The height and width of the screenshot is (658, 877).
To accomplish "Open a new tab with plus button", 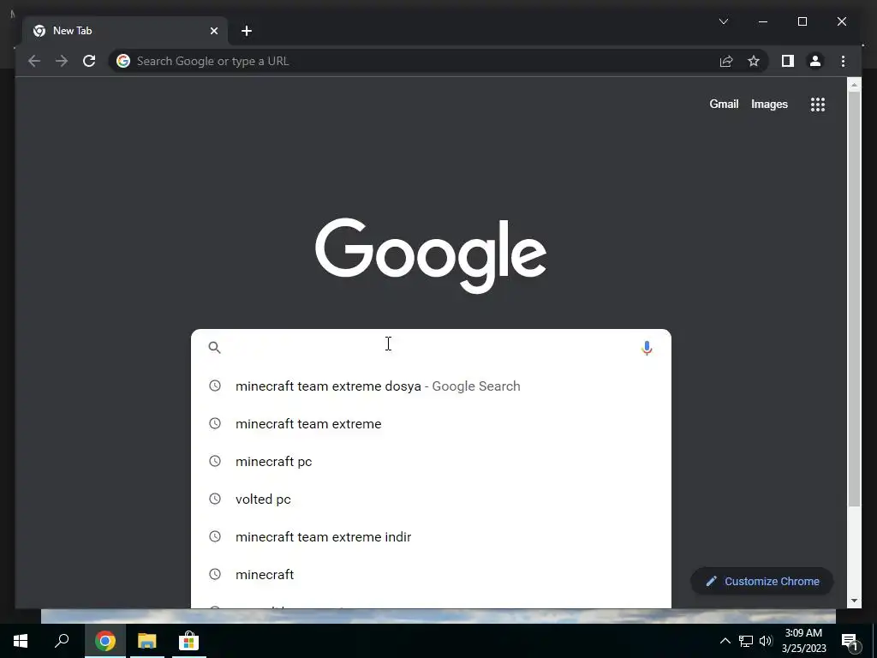I will pyautogui.click(x=247, y=31).
